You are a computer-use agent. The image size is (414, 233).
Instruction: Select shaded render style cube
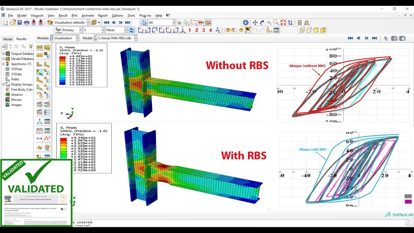(x=323, y=30)
